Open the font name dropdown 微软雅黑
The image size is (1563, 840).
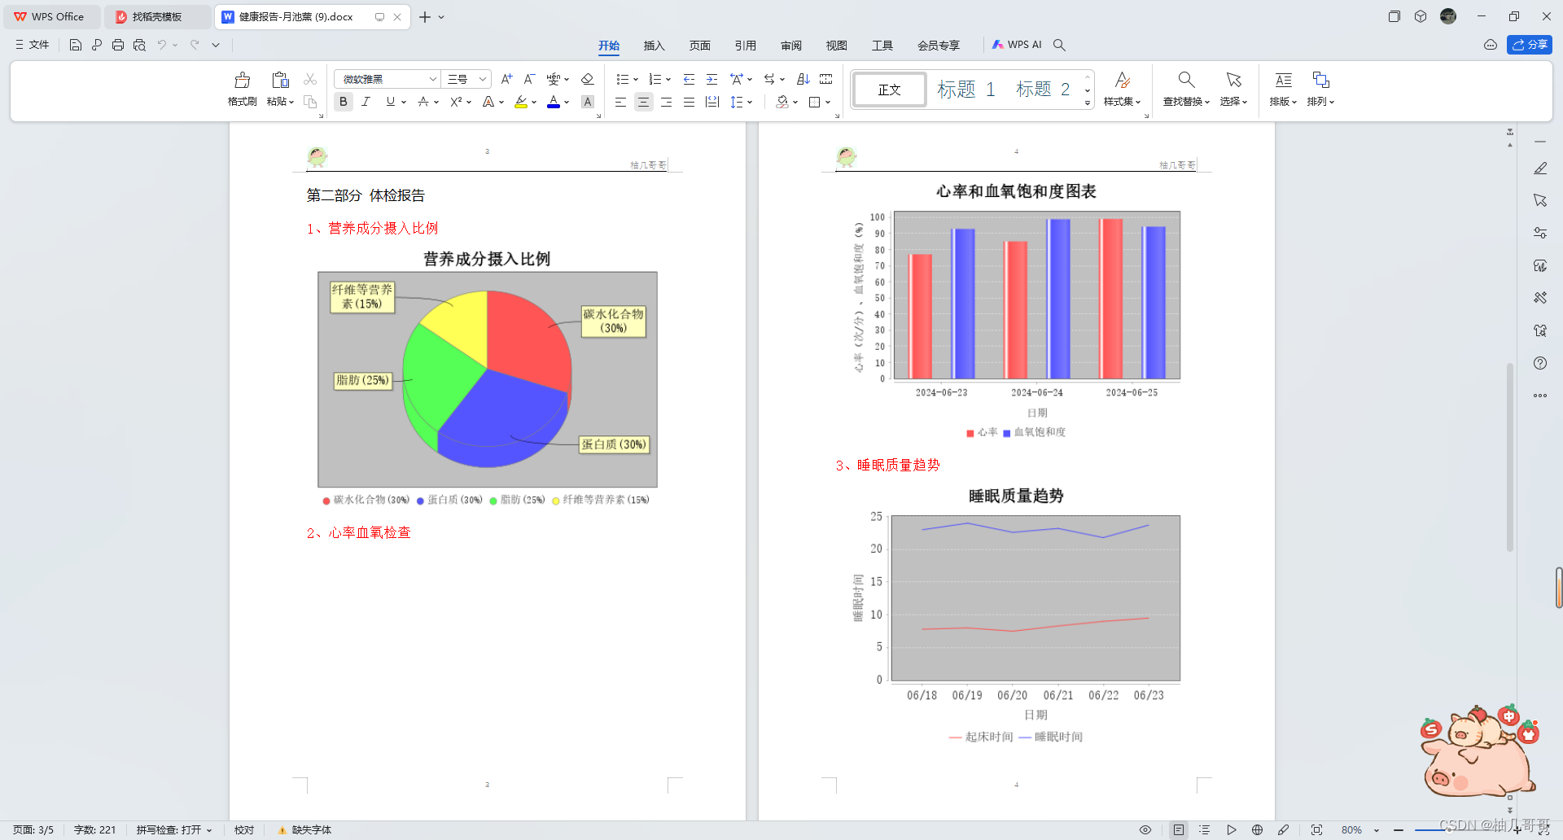432,79
